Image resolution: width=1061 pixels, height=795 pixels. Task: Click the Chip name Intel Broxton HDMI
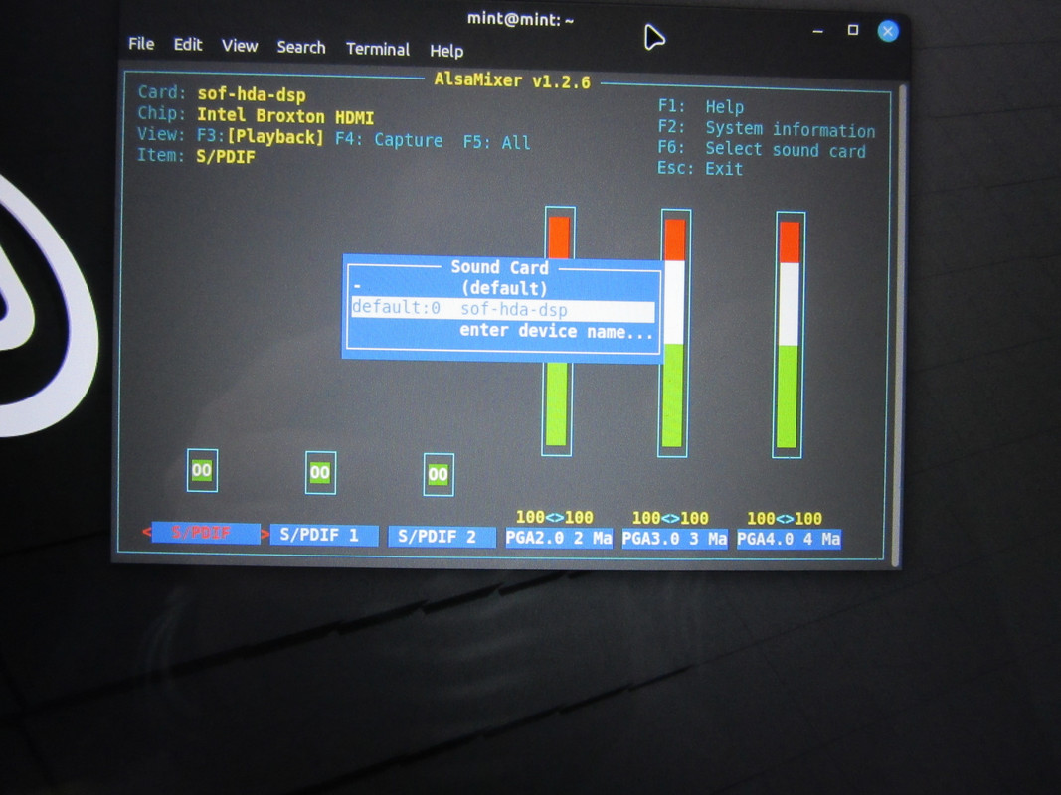(x=284, y=116)
